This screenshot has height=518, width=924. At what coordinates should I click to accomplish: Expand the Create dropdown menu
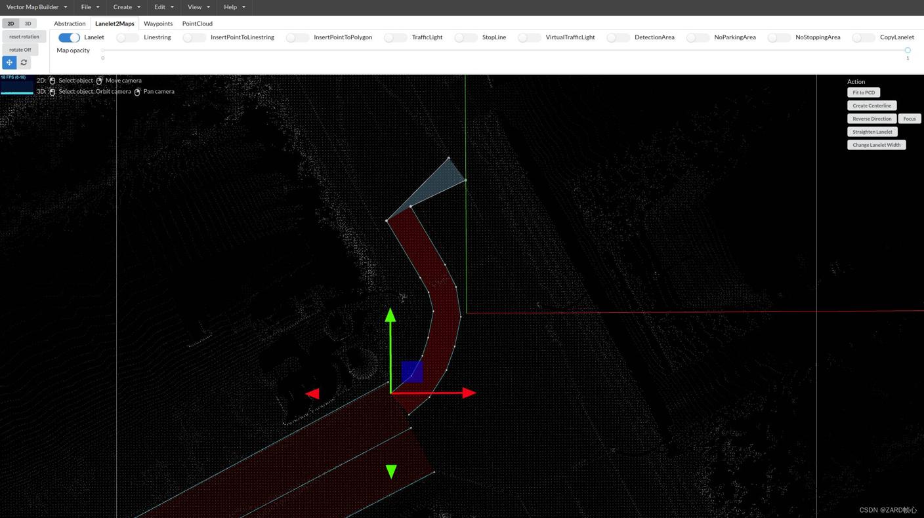pyautogui.click(x=126, y=7)
